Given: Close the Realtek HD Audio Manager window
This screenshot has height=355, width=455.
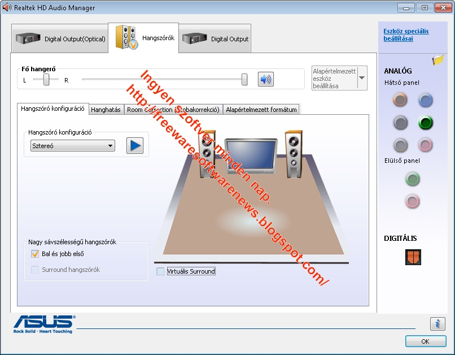Looking at the screenshot, I should pyautogui.click(x=443, y=8).
